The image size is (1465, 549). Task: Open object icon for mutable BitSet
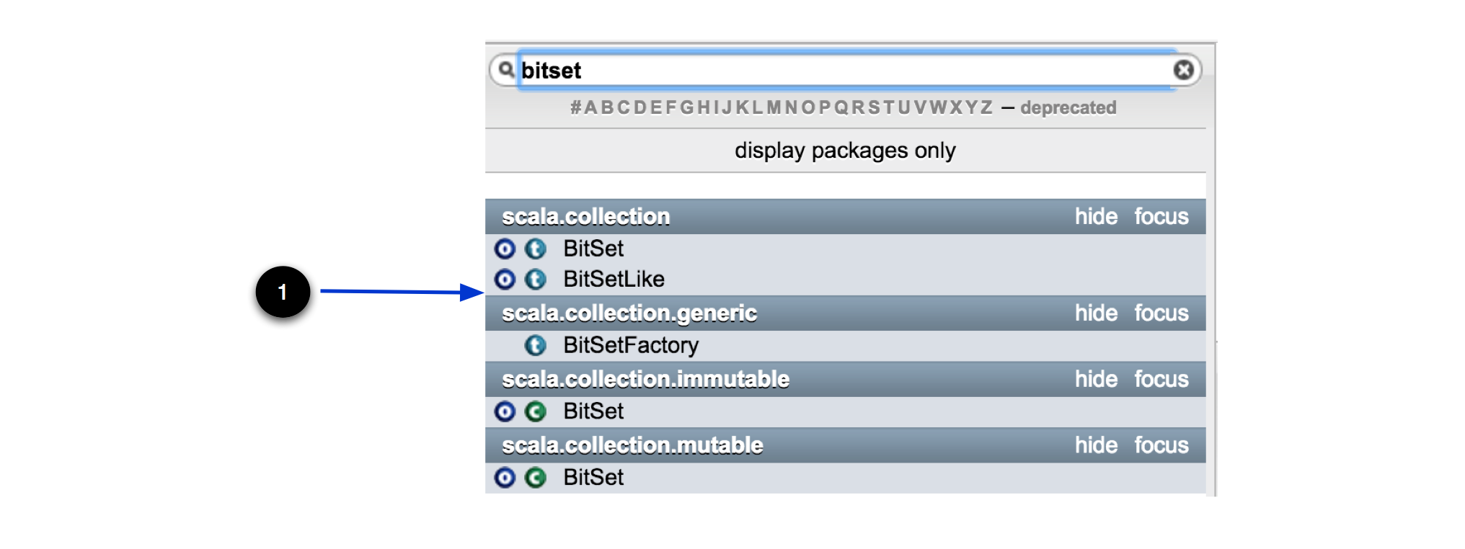click(x=505, y=478)
